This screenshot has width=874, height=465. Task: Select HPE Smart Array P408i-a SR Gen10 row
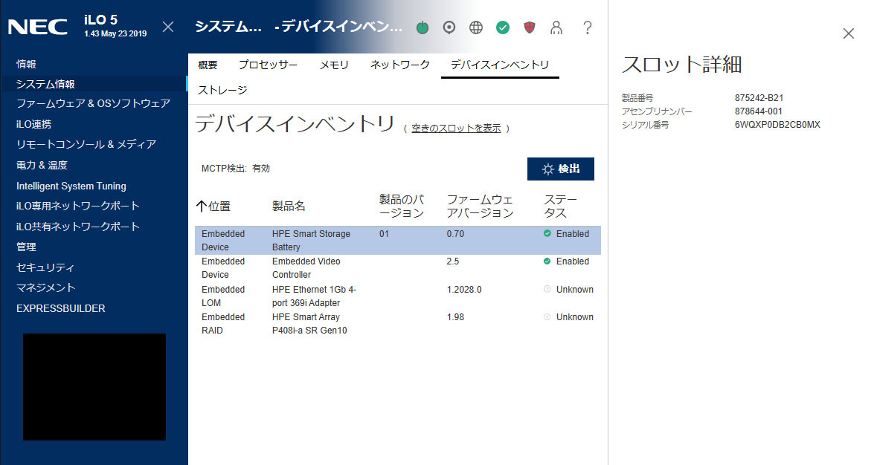(x=398, y=324)
